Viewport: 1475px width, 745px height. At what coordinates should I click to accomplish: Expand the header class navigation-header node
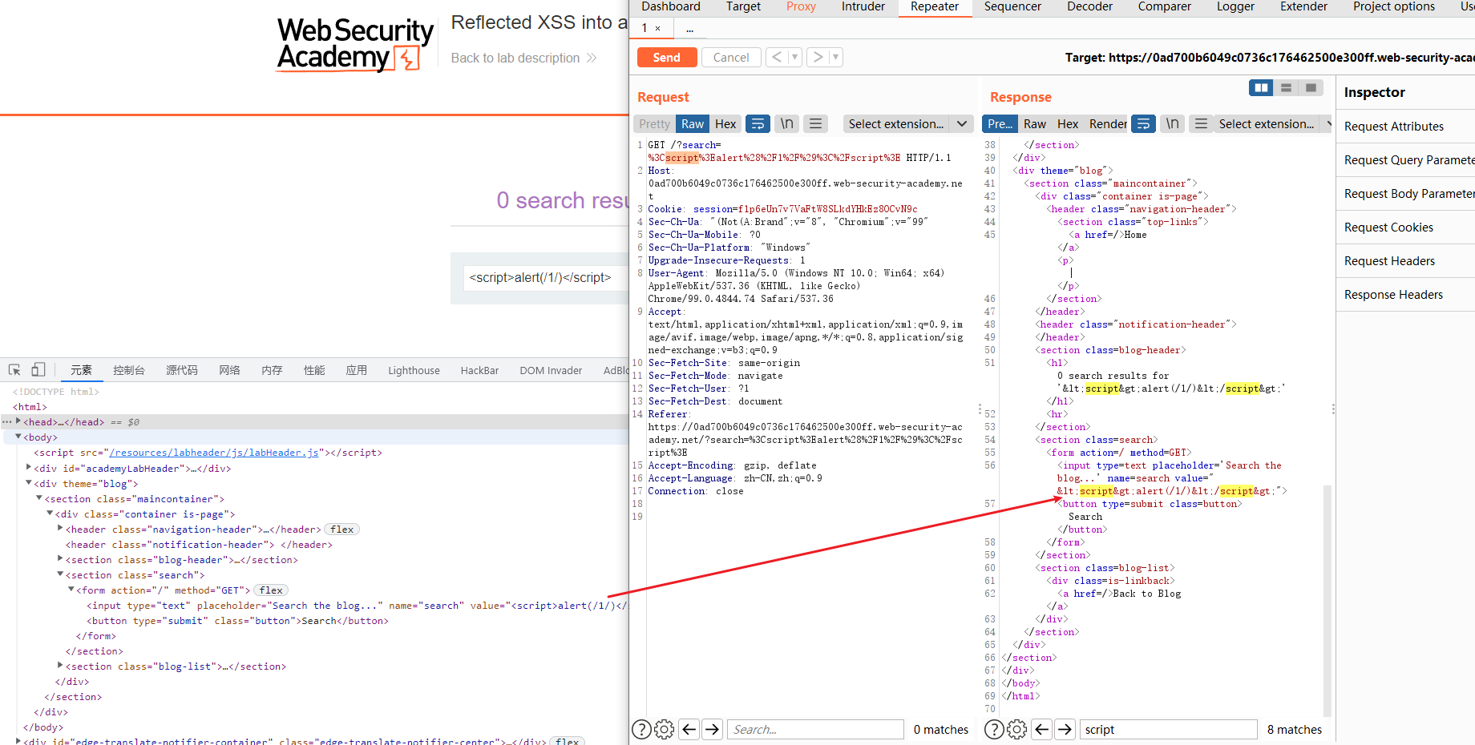60,529
